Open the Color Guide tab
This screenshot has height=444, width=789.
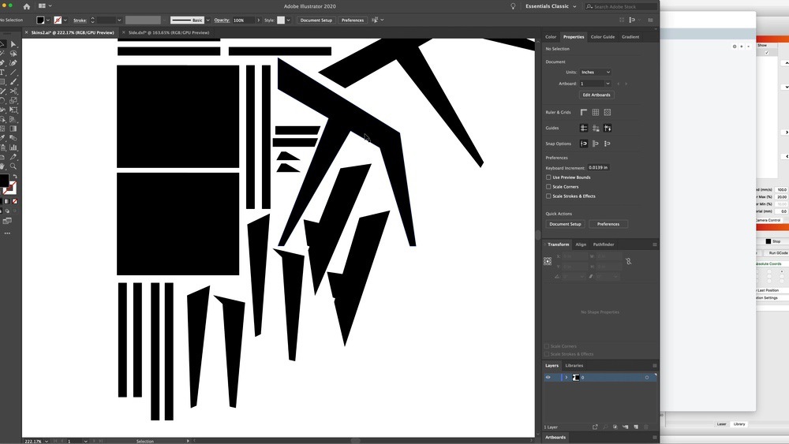(x=602, y=37)
